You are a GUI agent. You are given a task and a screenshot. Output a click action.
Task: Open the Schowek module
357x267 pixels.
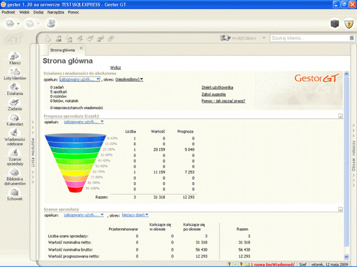[15, 195]
